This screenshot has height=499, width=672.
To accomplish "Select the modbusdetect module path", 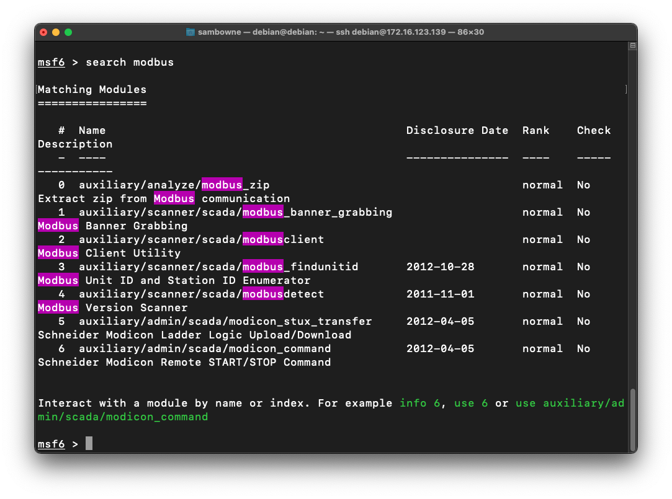I will point(202,294).
